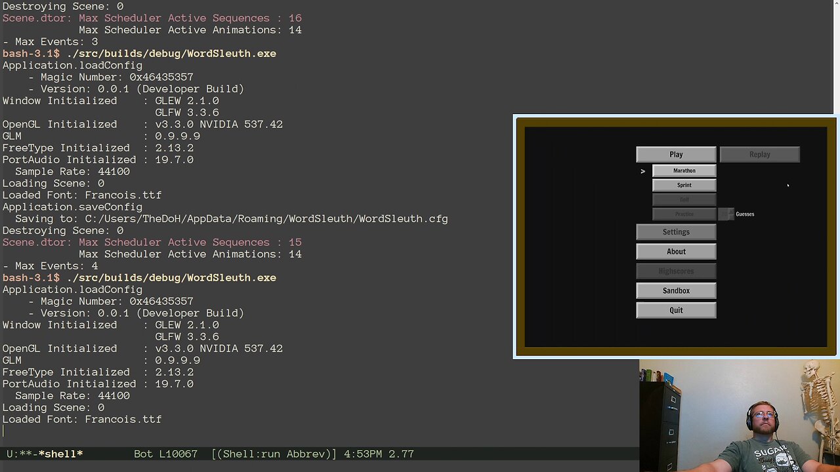Click the 'Active Sequences : 15' log line
This screenshot has height=472, width=840.
[x=152, y=243]
